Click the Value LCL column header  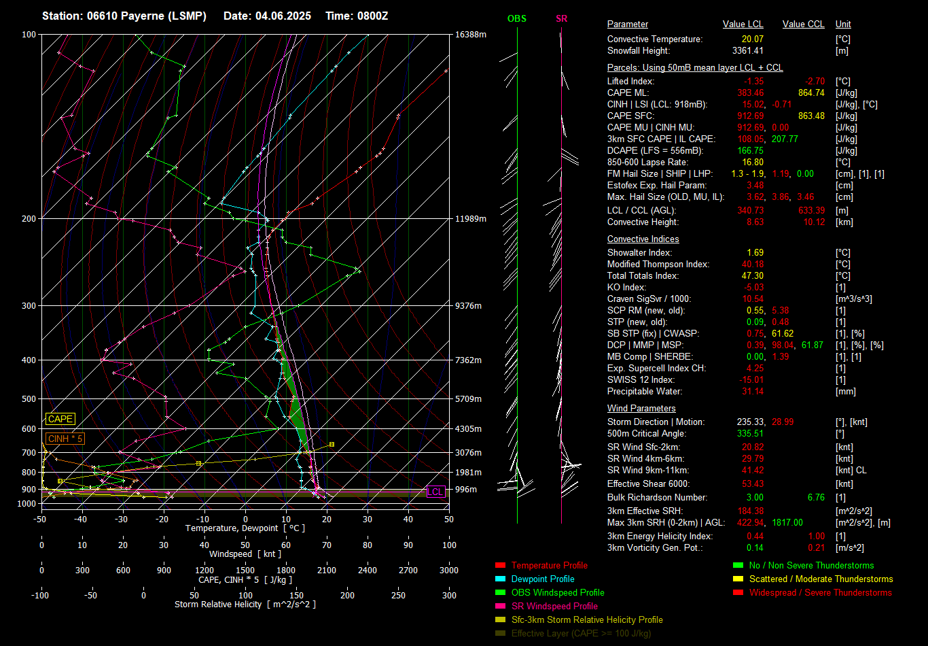[743, 24]
